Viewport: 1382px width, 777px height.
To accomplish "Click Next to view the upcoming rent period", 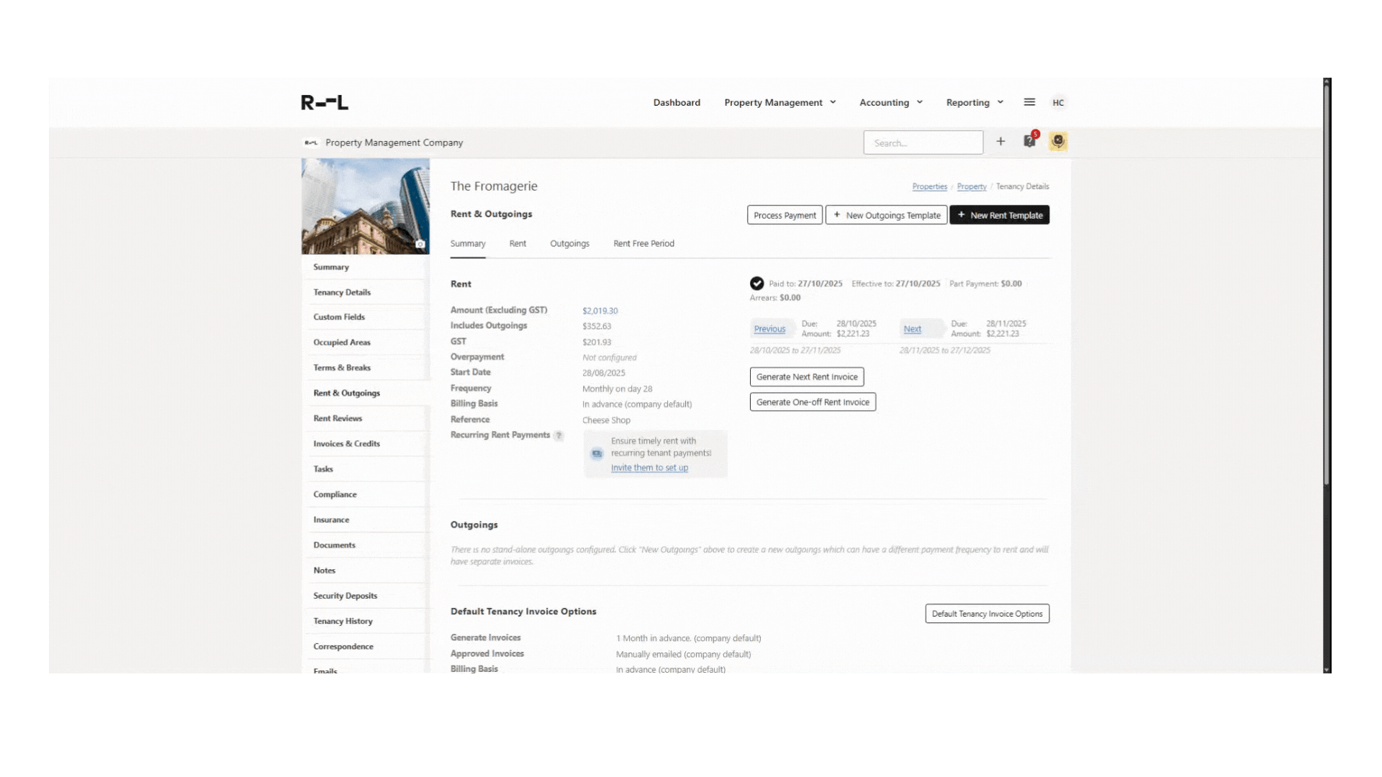I will (912, 329).
